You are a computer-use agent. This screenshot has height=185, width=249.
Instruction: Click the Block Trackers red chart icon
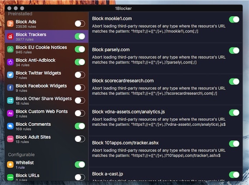coord(10,36)
